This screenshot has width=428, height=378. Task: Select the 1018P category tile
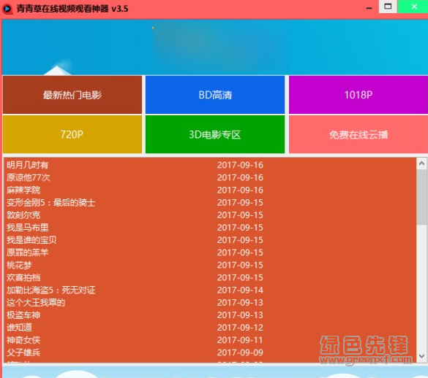coord(358,95)
